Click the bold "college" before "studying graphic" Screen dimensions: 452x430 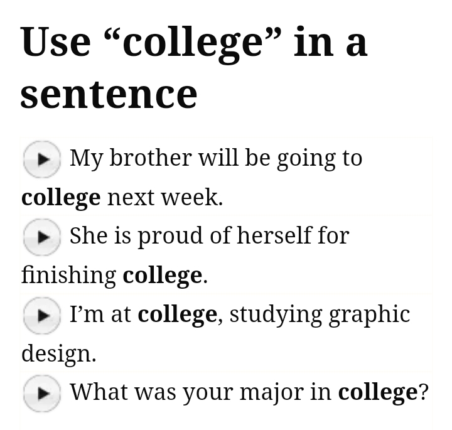coord(177,314)
